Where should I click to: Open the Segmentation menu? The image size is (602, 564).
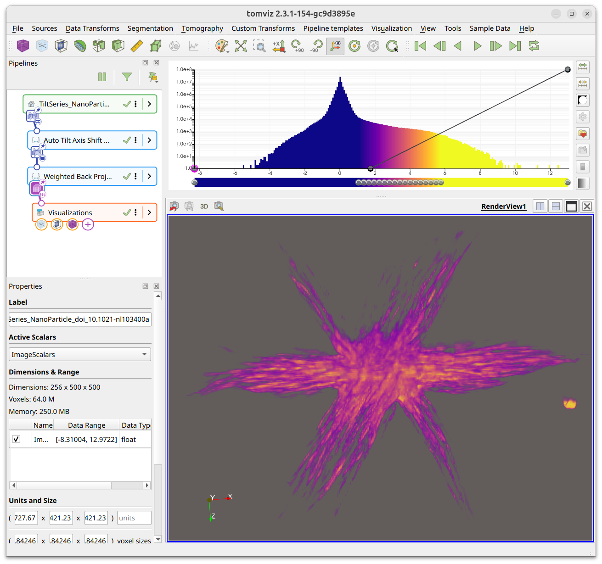click(150, 28)
